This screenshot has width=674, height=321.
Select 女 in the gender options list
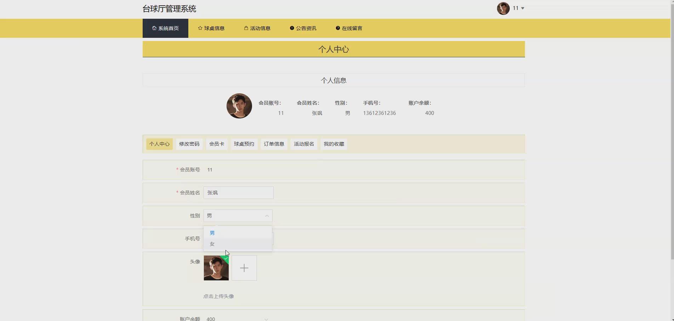click(x=212, y=244)
